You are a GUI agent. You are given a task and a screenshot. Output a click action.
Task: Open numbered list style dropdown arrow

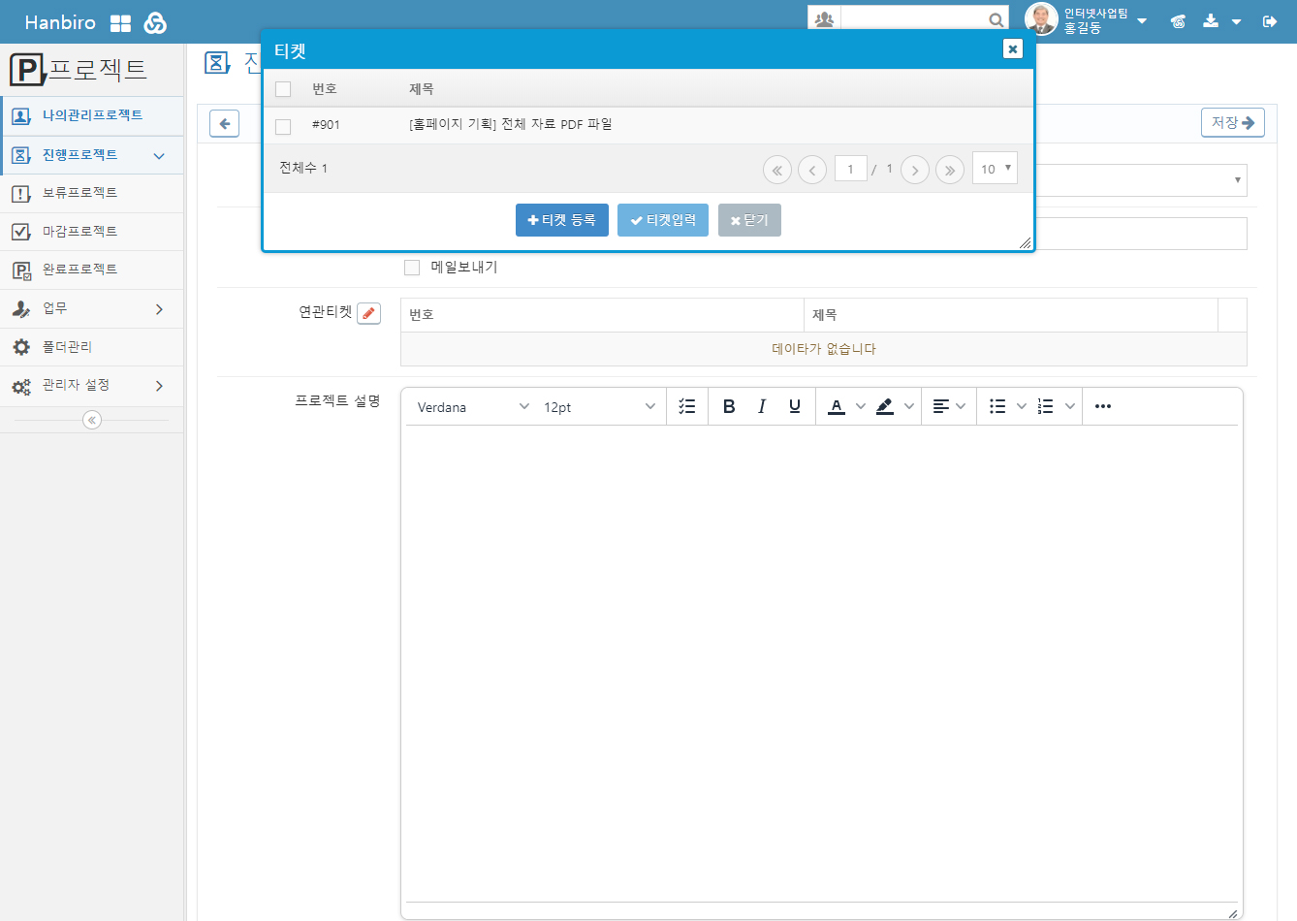pos(1070,406)
